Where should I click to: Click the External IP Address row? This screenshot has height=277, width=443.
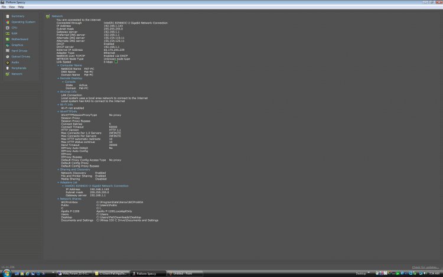coord(90,50)
